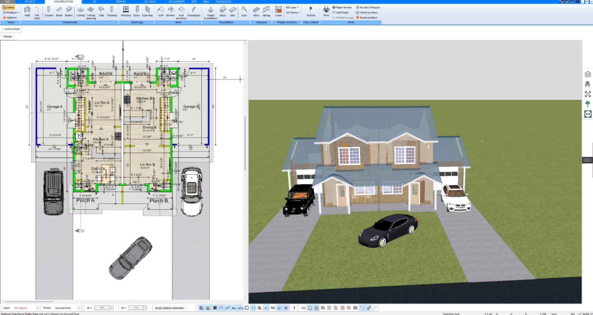The height and width of the screenshot is (315, 593).
Task: Activate the Ceiling opening tool
Action: [x=91, y=12]
